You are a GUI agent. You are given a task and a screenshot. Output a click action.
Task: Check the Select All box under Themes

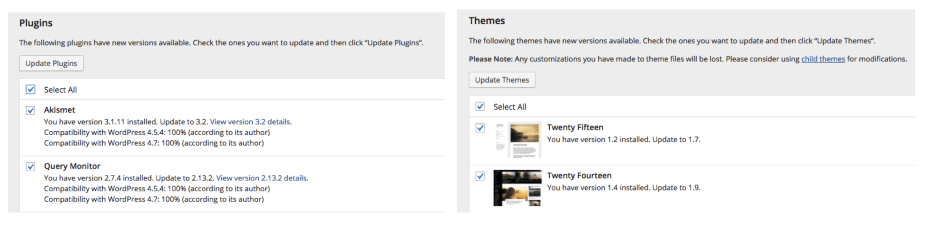pos(480,107)
